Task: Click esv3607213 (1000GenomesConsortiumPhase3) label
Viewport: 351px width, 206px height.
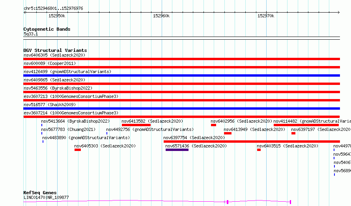Action: point(71,96)
